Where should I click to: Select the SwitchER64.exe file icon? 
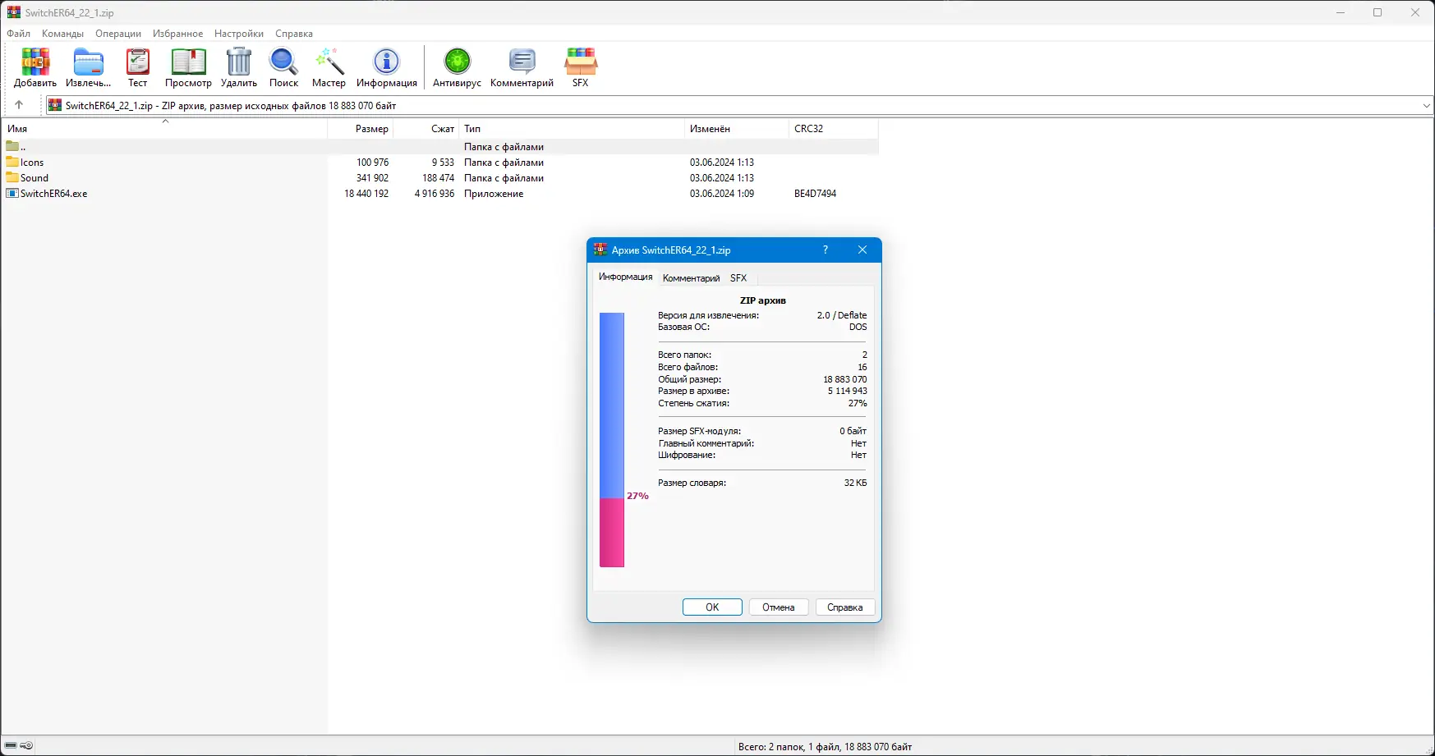(x=12, y=193)
